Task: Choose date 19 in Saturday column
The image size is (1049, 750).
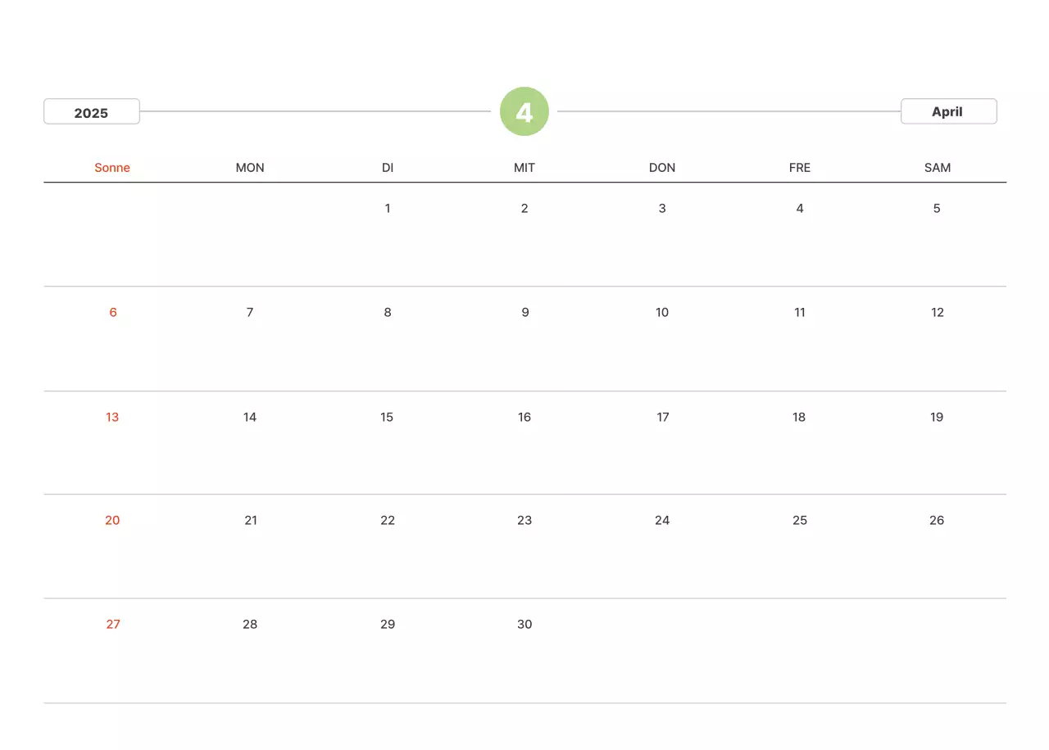Action: point(937,417)
